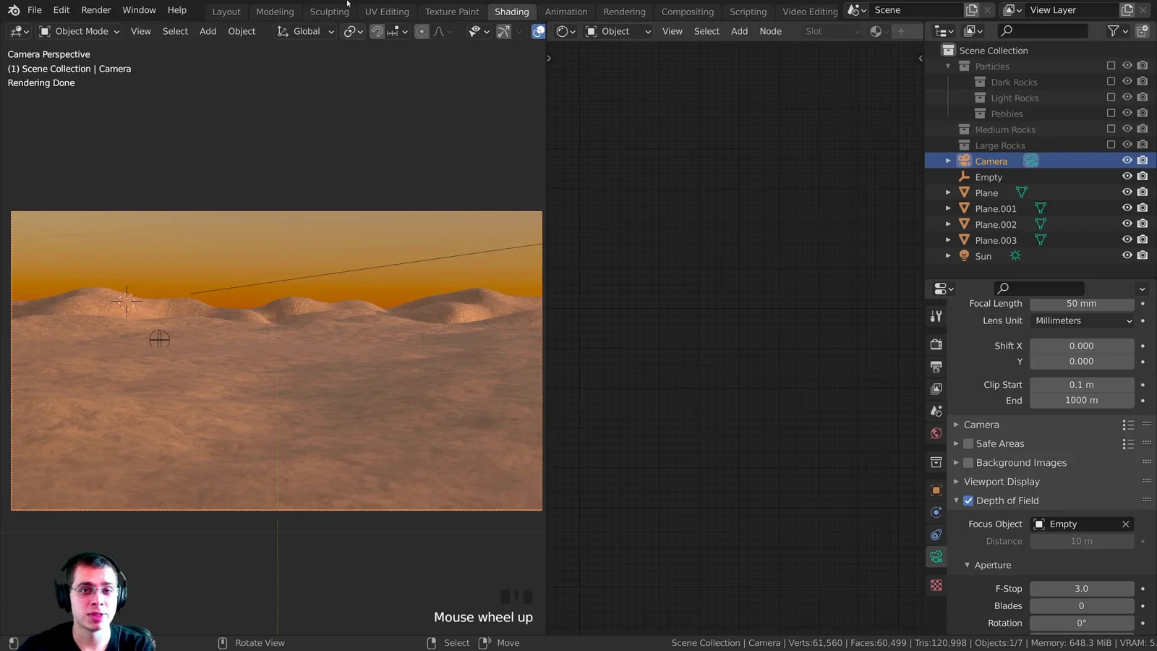Clear the Focus Object with the X button
1157x651 pixels.
(x=1126, y=524)
